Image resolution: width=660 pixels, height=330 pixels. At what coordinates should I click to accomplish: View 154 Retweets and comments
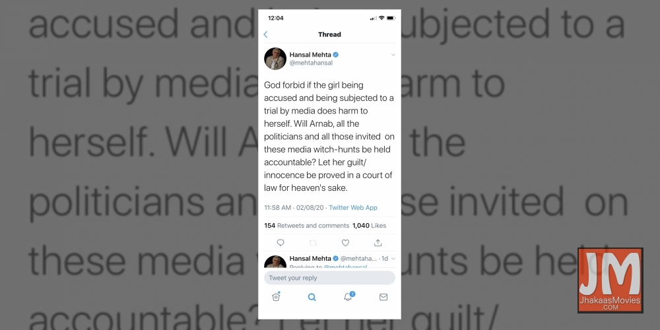click(x=306, y=226)
